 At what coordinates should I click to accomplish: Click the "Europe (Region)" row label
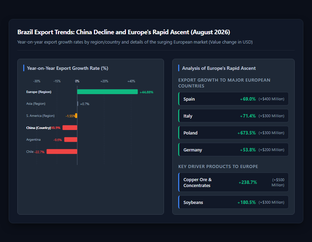point(39,92)
